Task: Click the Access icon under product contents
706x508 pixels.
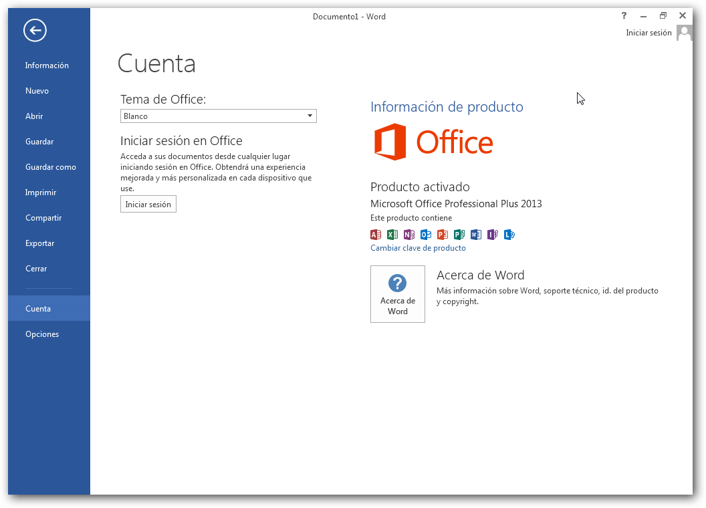Action: click(375, 235)
